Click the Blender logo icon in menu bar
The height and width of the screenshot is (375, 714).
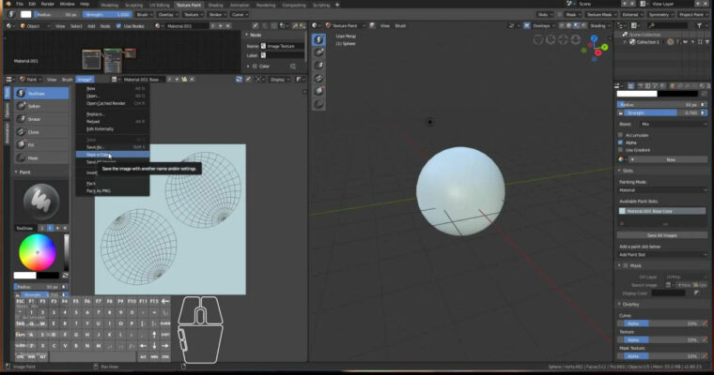tap(8, 4)
